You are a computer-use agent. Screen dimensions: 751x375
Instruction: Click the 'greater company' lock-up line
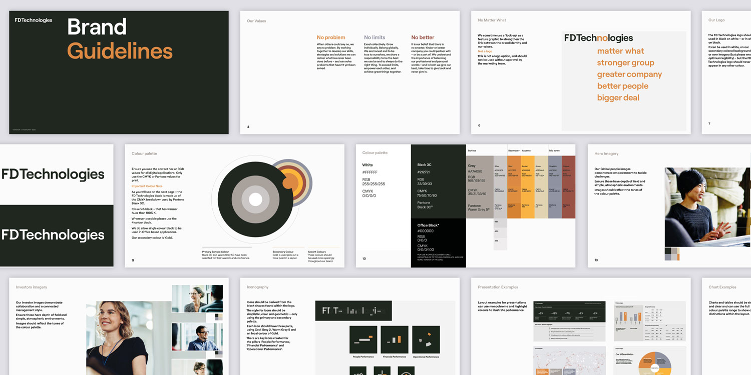629,74
